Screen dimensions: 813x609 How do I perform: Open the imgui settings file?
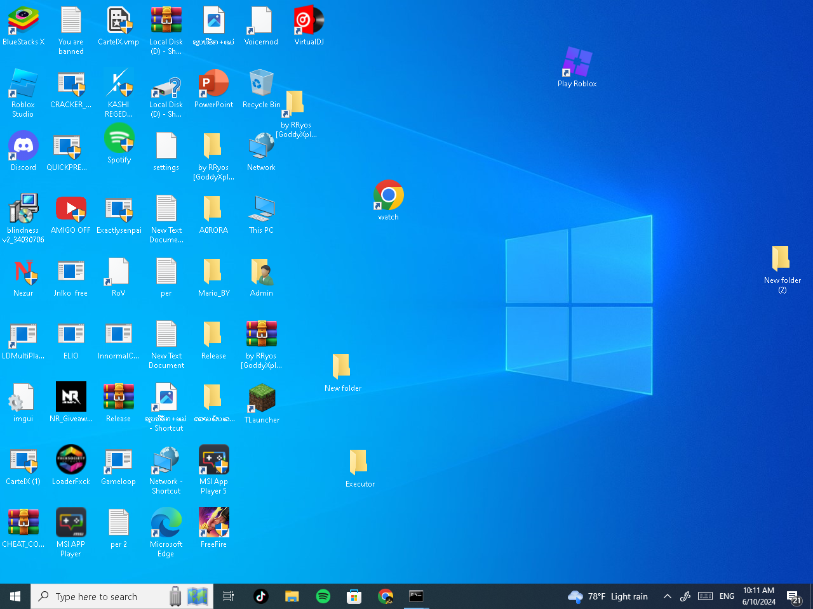pos(24,403)
